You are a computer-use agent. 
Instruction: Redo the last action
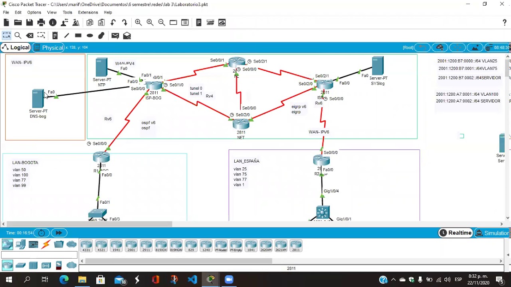tap(125, 23)
